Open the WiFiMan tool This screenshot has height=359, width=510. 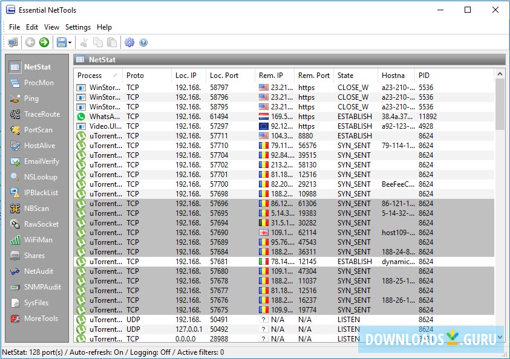click(38, 240)
